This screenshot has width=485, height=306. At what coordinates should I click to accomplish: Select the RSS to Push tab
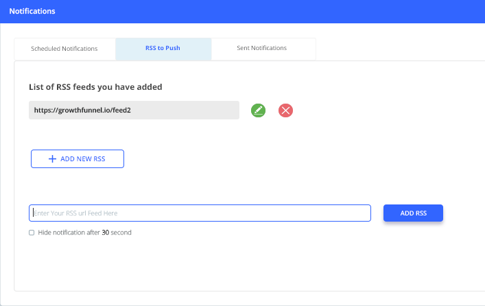click(x=163, y=49)
